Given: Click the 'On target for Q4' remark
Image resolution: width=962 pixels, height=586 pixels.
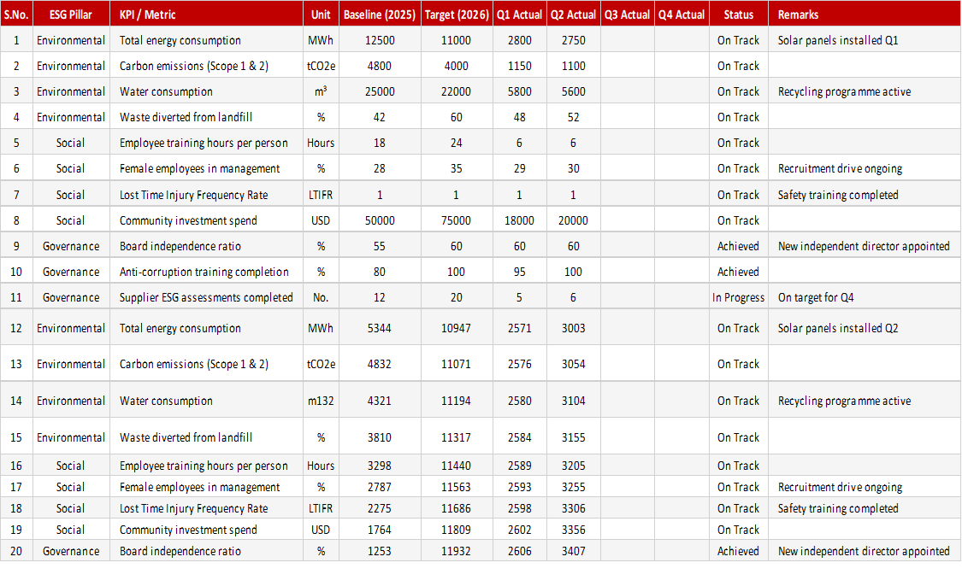Looking at the screenshot, I should [816, 298].
